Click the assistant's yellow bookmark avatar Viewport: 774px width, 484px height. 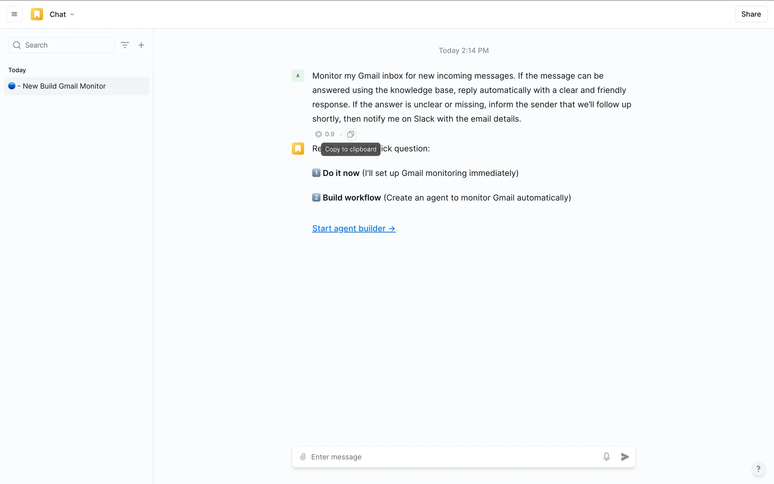[298, 148]
